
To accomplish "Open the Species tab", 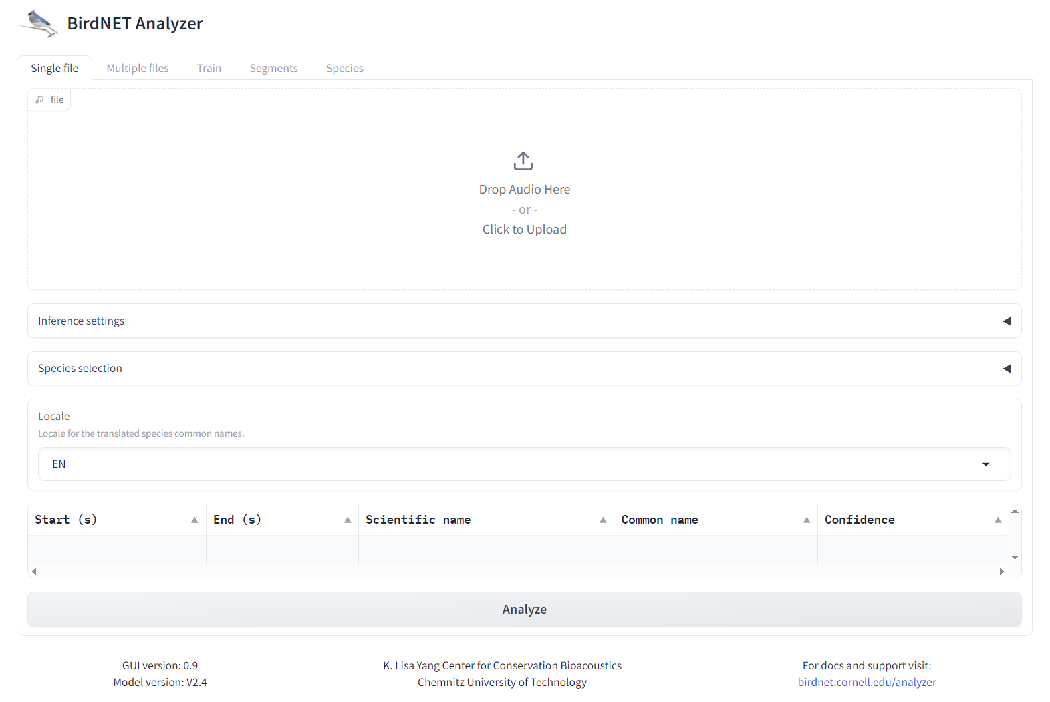I will [345, 68].
